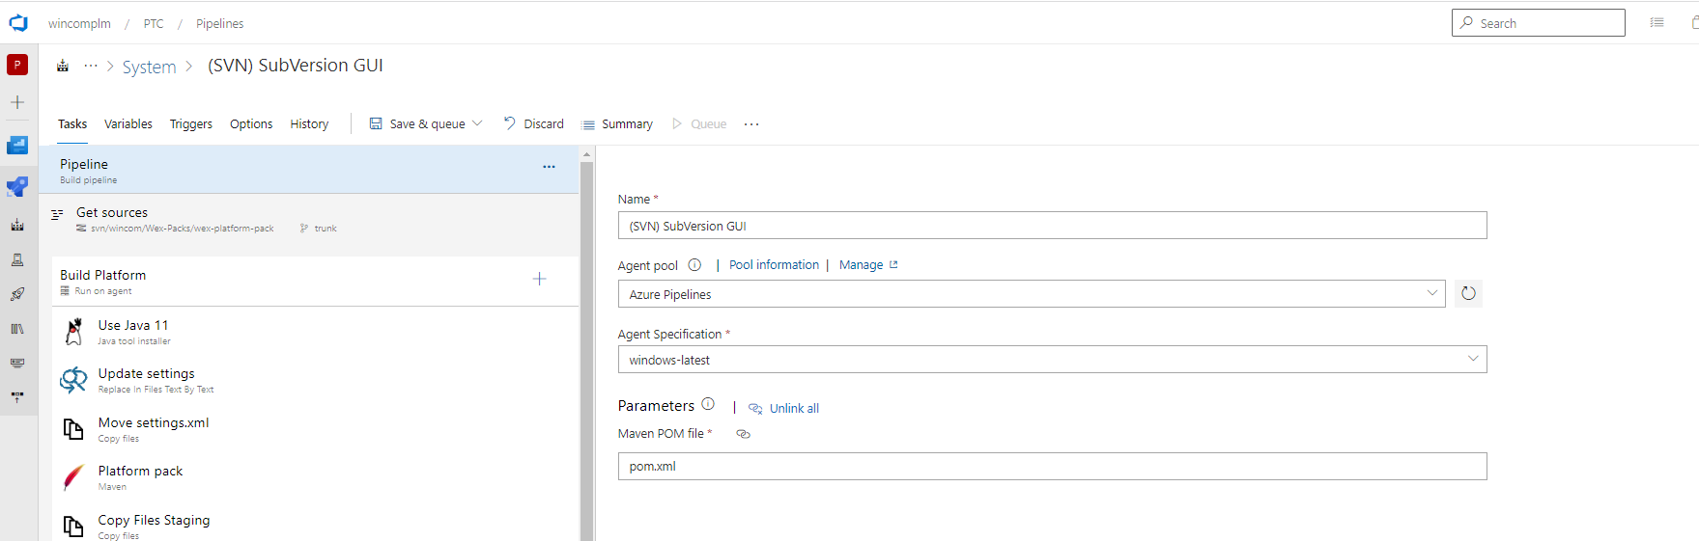
Task: Select the Update settings task
Action: click(x=315, y=380)
